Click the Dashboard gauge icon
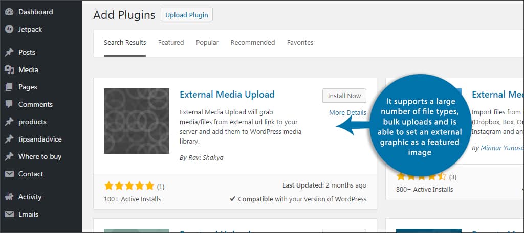The image size is (524, 233). point(9,12)
